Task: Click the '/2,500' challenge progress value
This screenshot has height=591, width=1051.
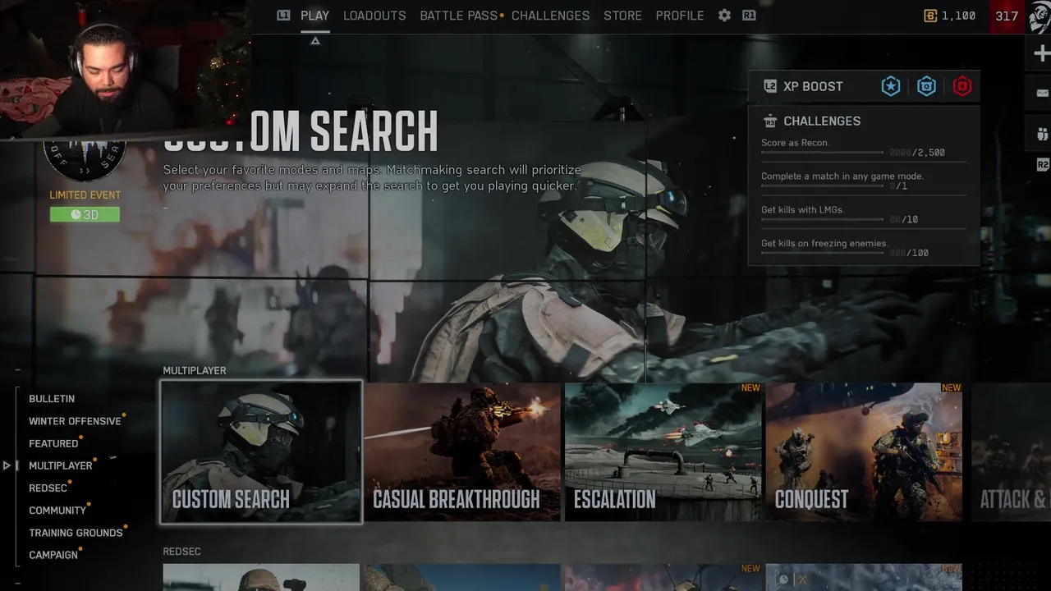Action: 928,153
